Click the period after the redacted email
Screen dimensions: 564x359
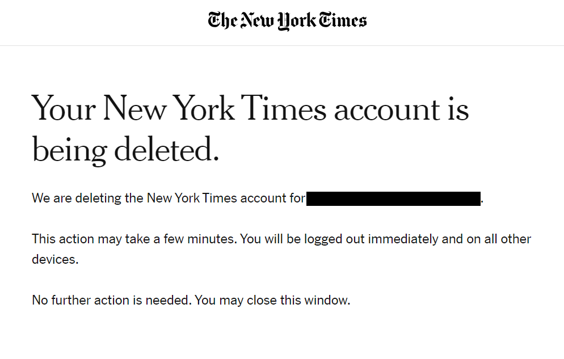(x=482, y=200)
